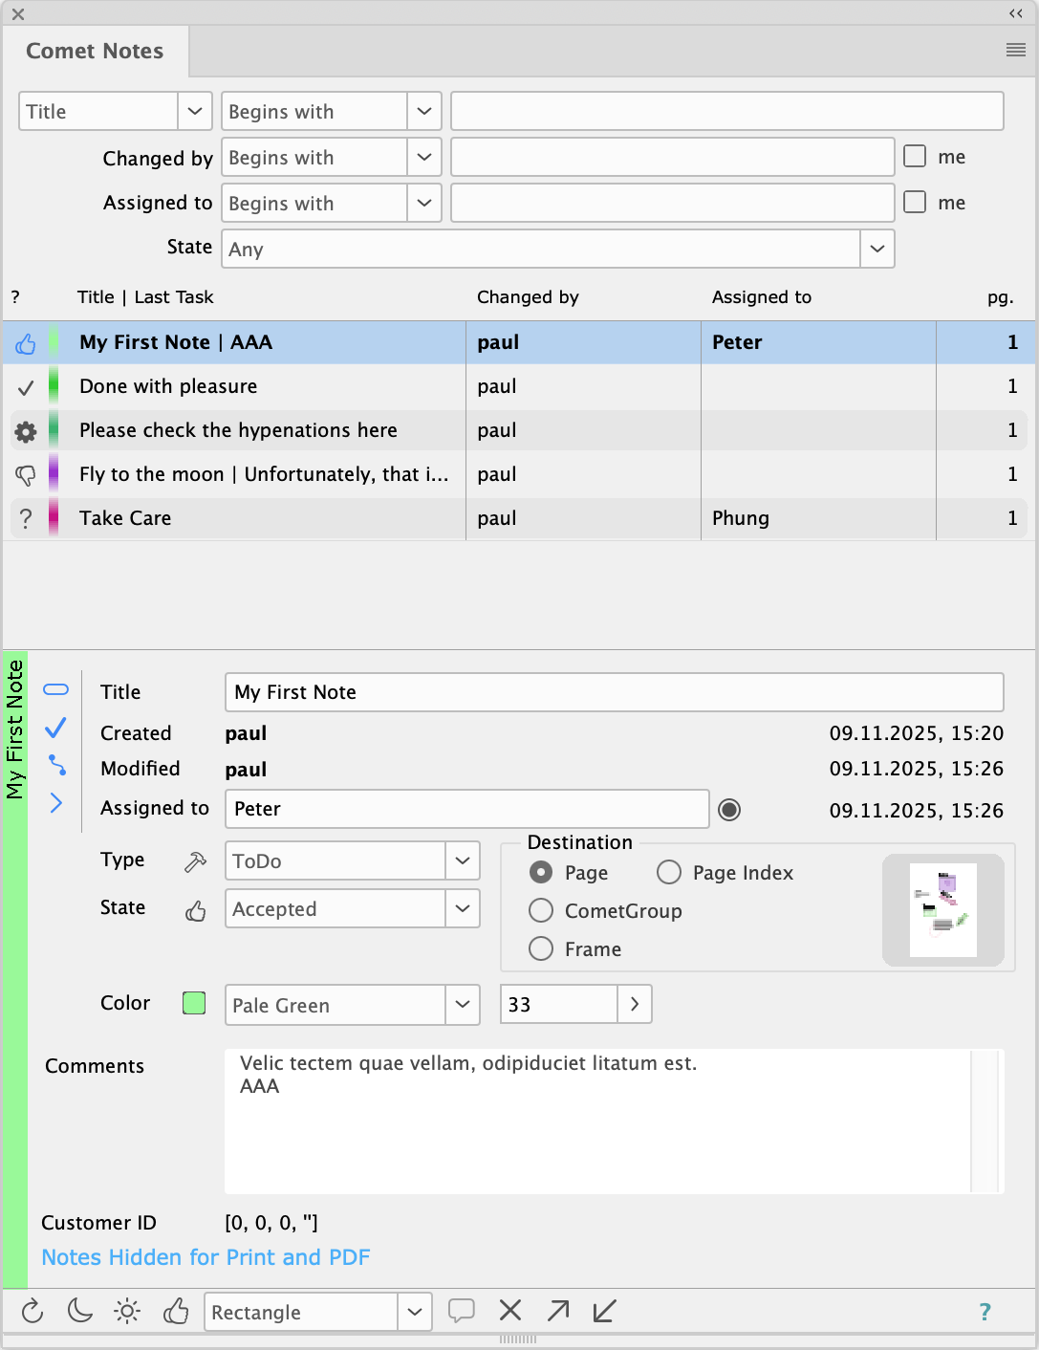This screenshot has height=1350, width=1039.
Task: Open the panel flyout menu
Action: pyautogui.click(x=1016, y=51)
